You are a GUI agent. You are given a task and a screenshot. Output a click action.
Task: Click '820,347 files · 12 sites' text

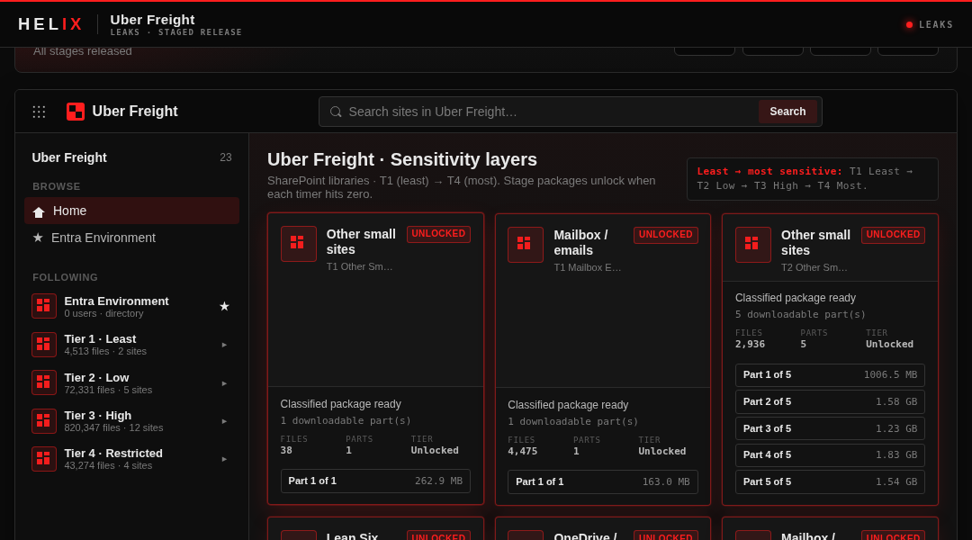(x=113, y=427)
